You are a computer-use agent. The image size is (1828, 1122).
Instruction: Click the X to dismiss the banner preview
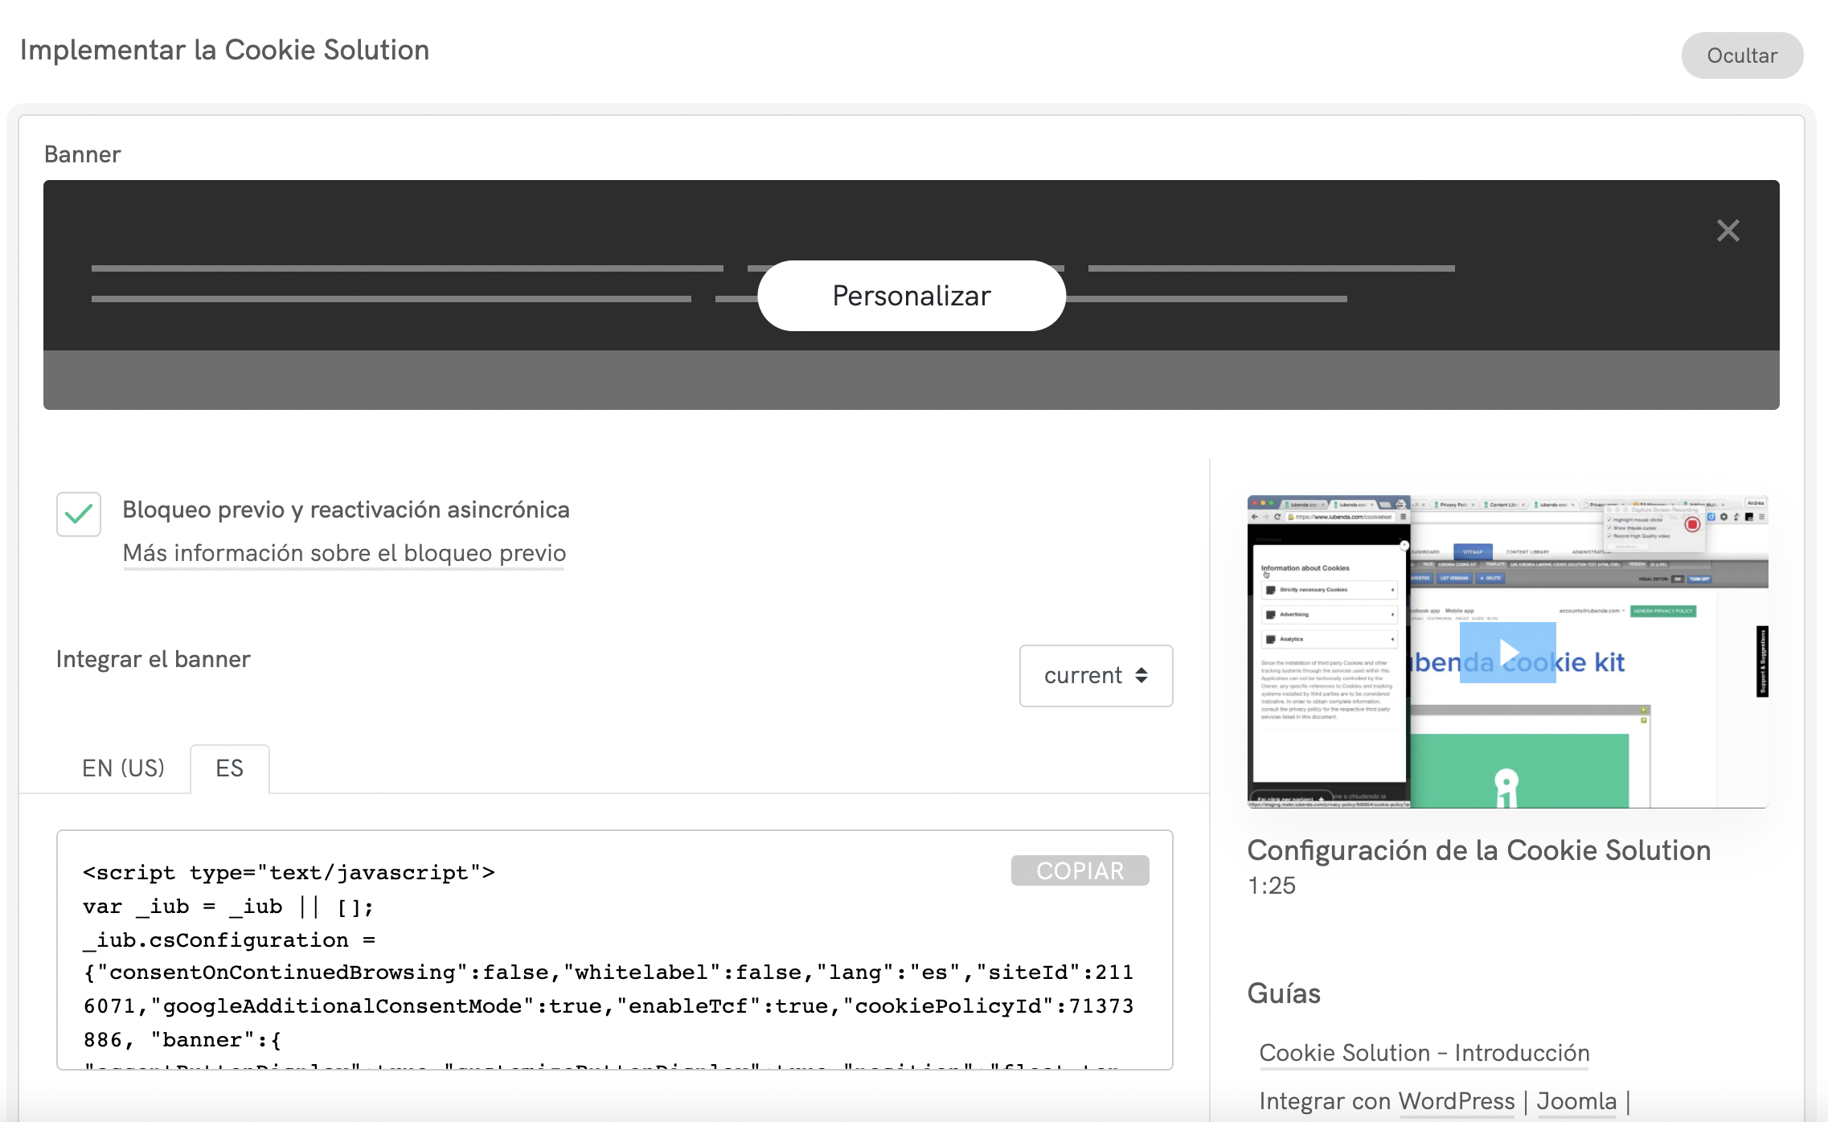coord(1728,231)
